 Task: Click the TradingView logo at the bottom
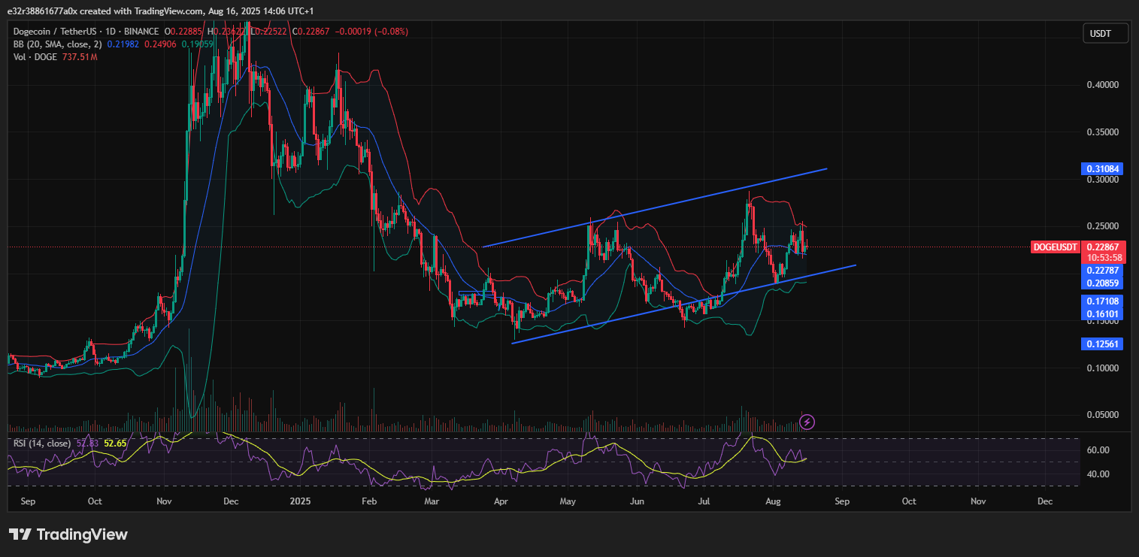point(68,534)
